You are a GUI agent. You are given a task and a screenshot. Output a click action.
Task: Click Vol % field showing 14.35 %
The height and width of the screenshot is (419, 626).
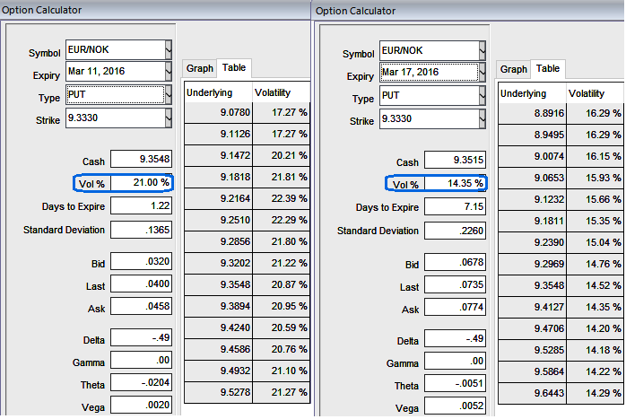click(456, 184)
